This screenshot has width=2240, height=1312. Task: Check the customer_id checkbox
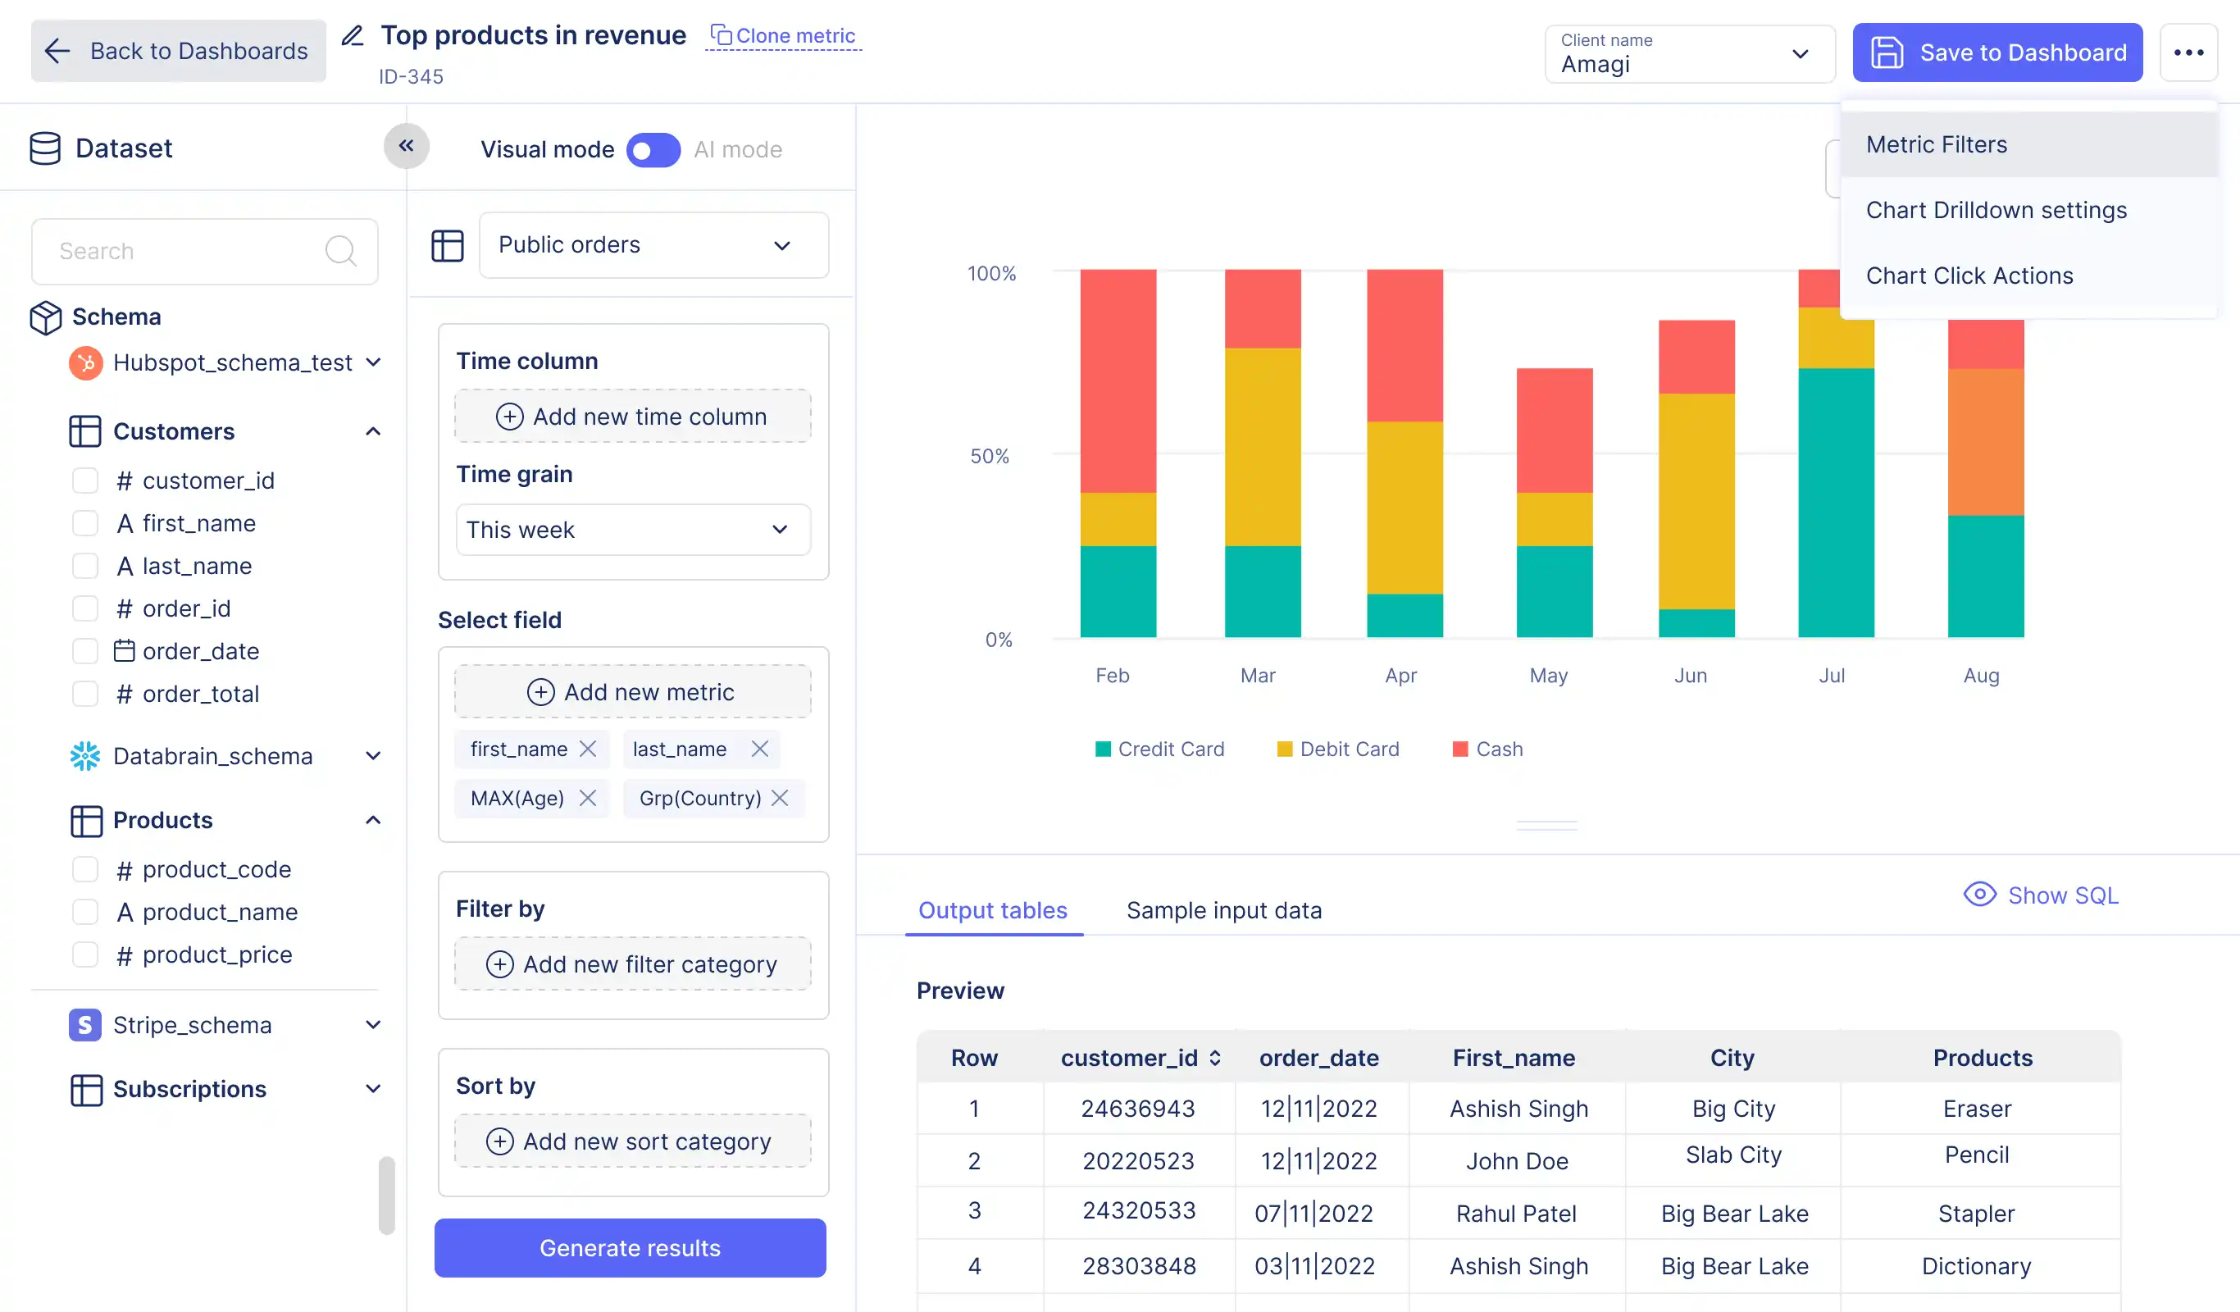click(x=85, y=481)
